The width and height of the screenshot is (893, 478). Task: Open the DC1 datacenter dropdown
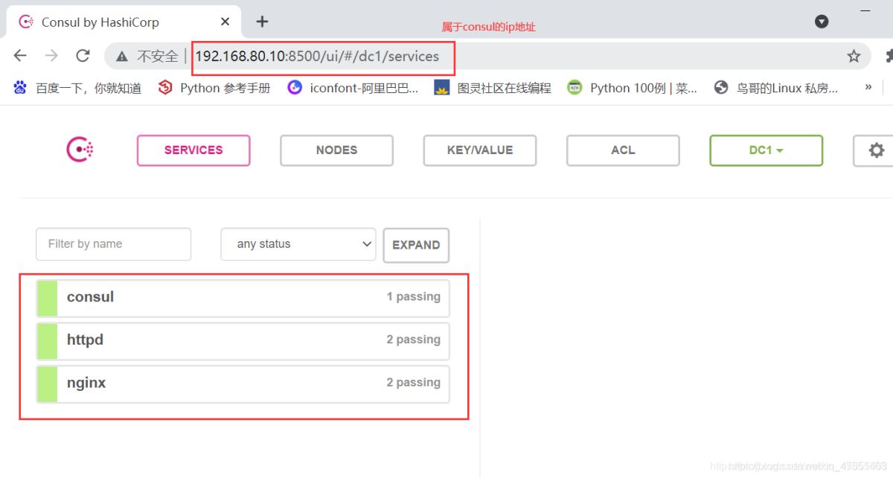pos(766,150)
